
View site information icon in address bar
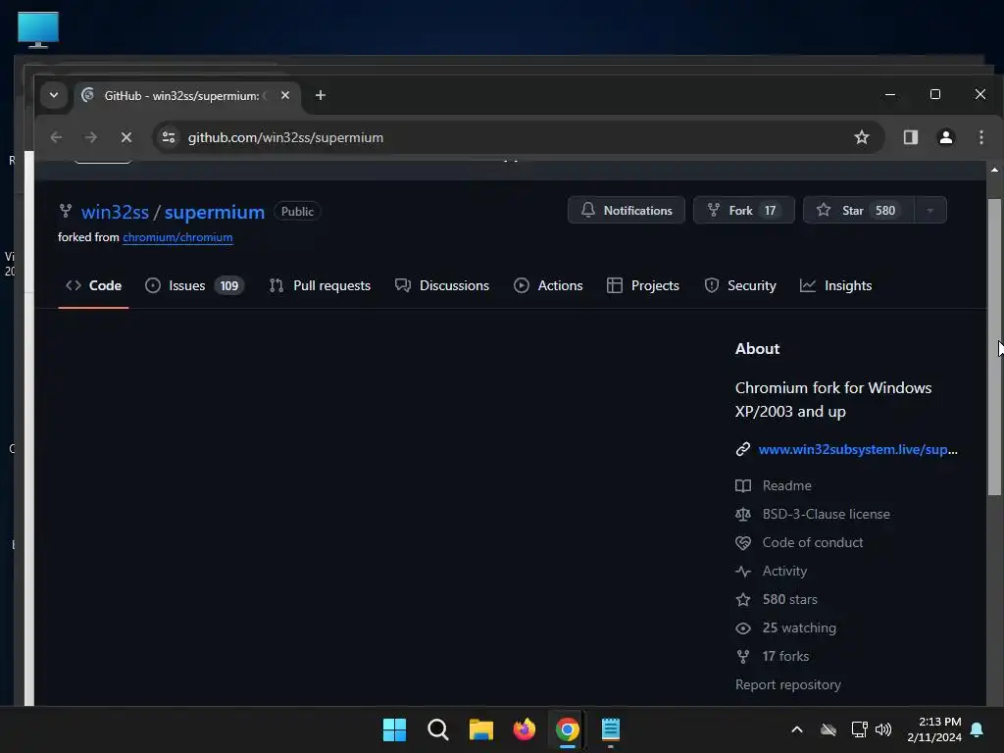coord(169,137)
